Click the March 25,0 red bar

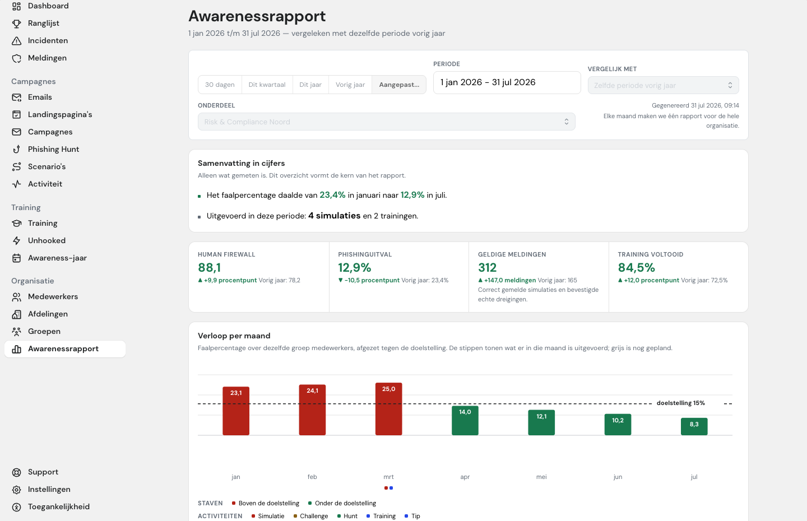[x=388, y=409]
